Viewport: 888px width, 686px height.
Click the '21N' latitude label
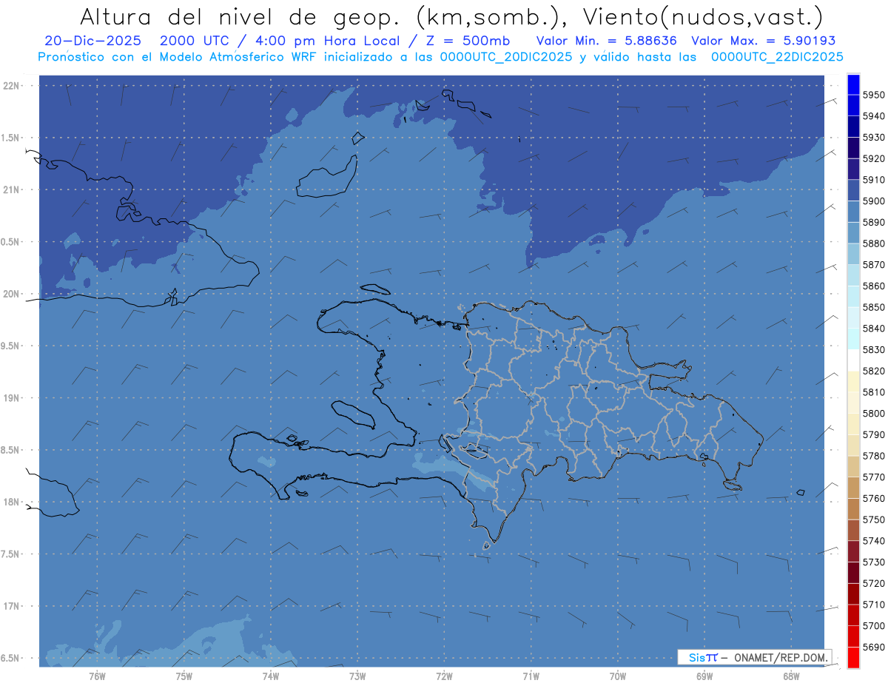tap(11, 189)
